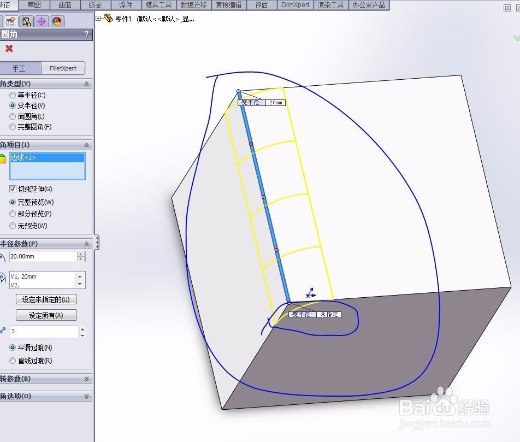Collapse the fillet type section
This screenshot has height=442, width=520.
86,84
